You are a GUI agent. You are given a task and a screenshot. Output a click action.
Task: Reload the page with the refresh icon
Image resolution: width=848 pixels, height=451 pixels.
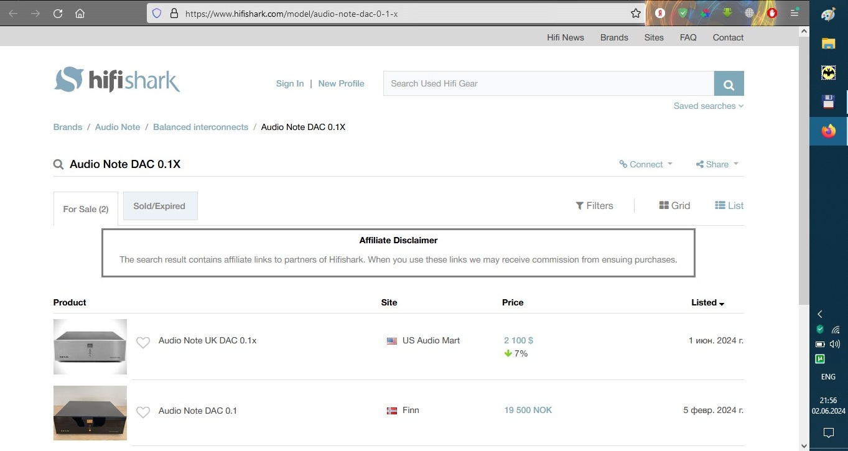[58, 13]
